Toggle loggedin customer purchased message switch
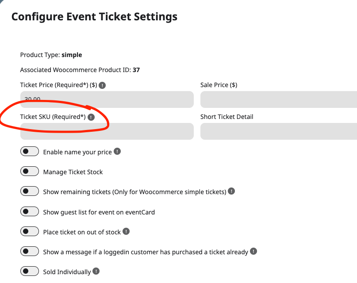Image resolution: width=357 pixels, height=283 pixels. tap(30, 251)
